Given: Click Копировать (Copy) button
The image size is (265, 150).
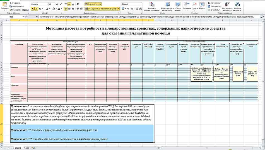Looking at the screenshot, I should 17,6.
